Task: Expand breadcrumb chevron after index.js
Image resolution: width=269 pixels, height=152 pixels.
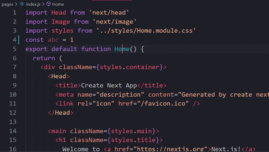Action: 43,4
